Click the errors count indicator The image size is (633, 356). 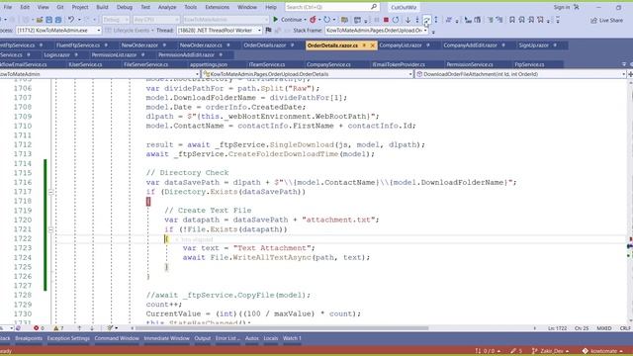[x=39, y=328]
